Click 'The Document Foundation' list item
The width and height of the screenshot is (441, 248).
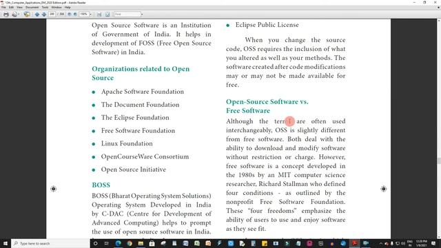141,105
